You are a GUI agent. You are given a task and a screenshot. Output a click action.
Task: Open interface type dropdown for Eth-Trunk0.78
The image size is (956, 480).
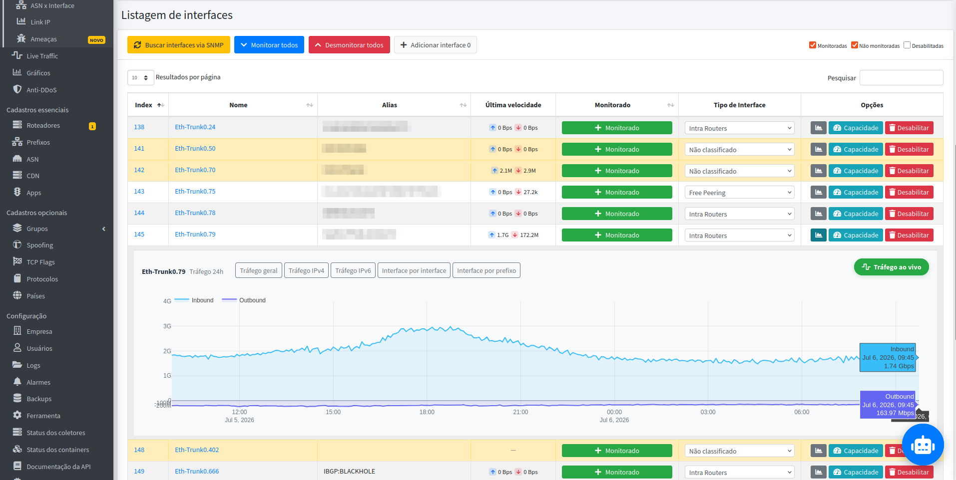(739, 214)
